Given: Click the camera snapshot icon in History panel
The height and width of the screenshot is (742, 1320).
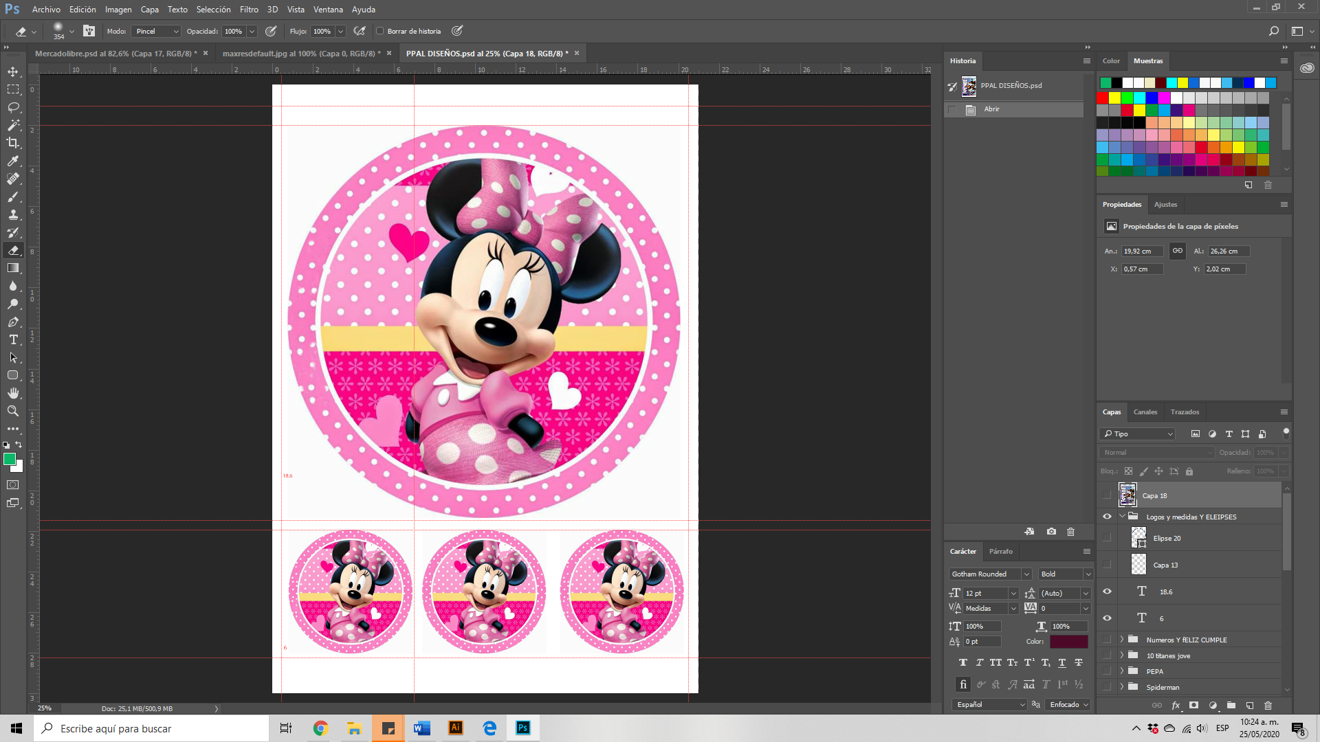Looking at the screenshot, I should [x=1051, y=532].
